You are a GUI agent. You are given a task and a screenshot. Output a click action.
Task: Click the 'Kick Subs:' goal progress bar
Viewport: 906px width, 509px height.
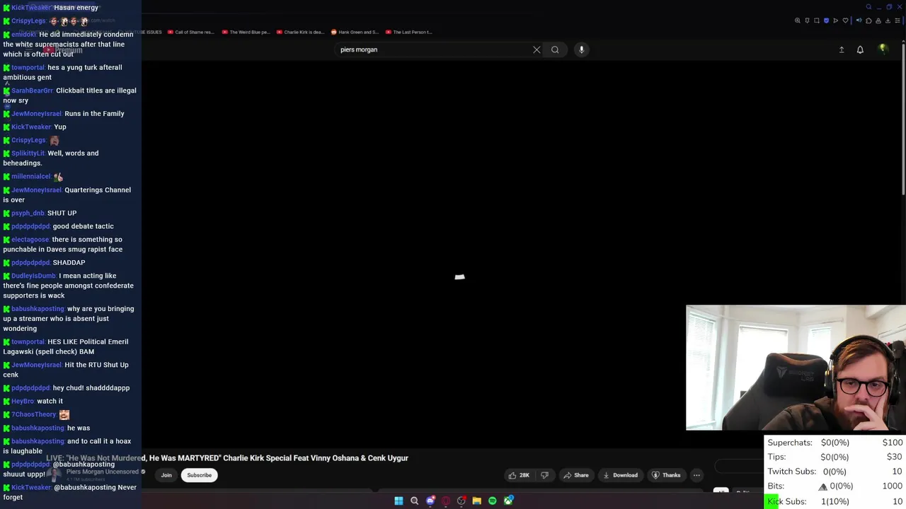click(x=835, y=501)
